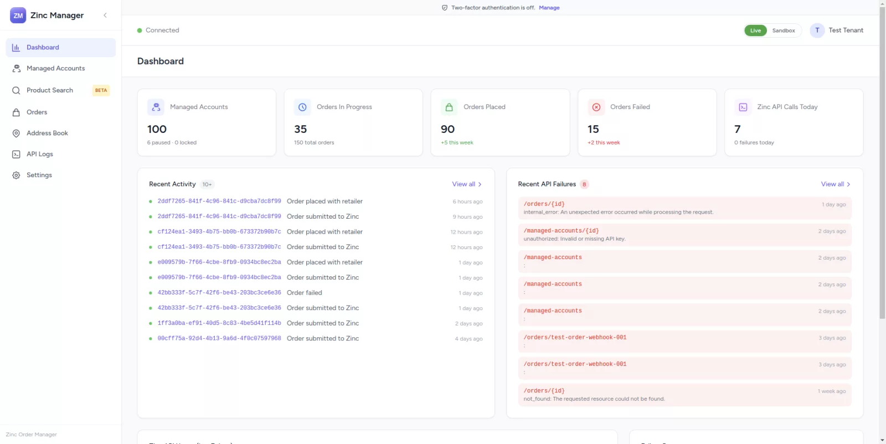This screenshot has width=886, height=444.
Task: Open Address Book in the sidebar
Action: tap(61, 133)
